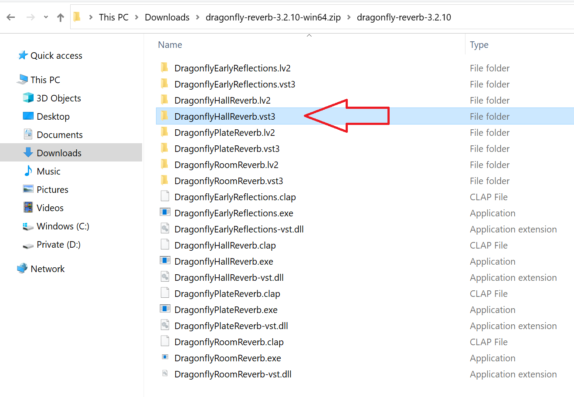Click 'This PC' in address breadcrumb
This screenshot has height=397, width=574.
(x=113, y=17)
